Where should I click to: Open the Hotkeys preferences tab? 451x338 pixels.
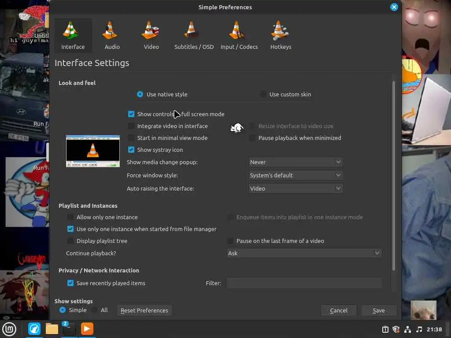coord(281,36)
